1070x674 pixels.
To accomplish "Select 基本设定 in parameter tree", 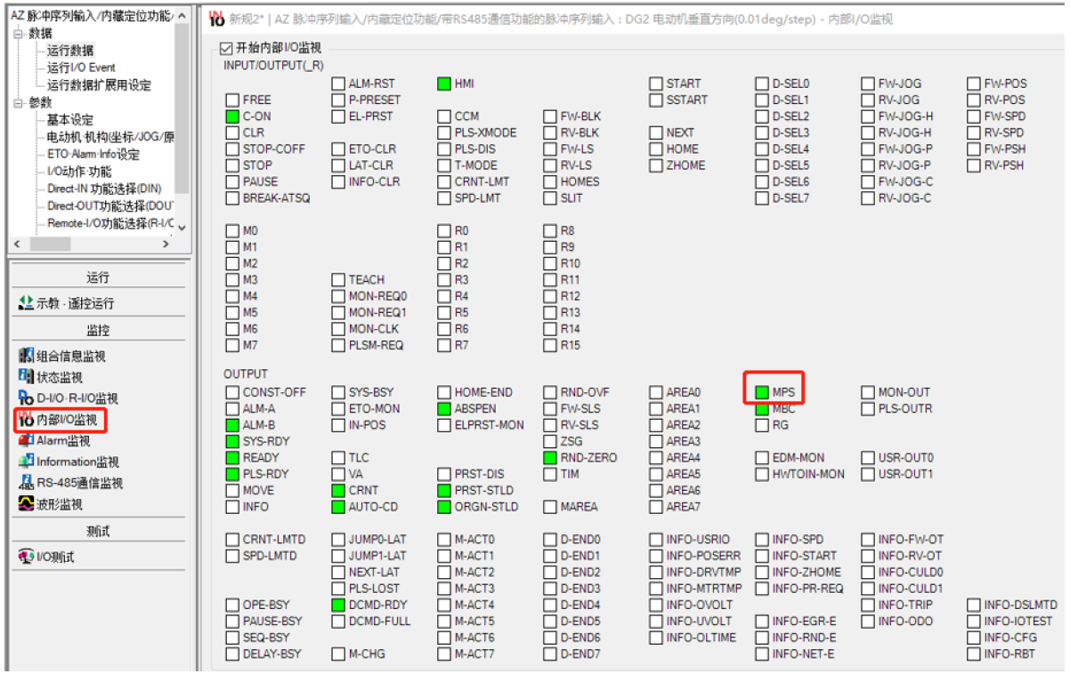I will (69, 120).
